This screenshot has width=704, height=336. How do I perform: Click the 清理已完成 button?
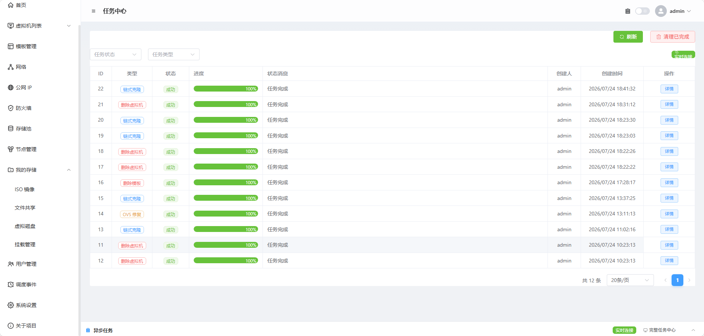tap(673, 37)
